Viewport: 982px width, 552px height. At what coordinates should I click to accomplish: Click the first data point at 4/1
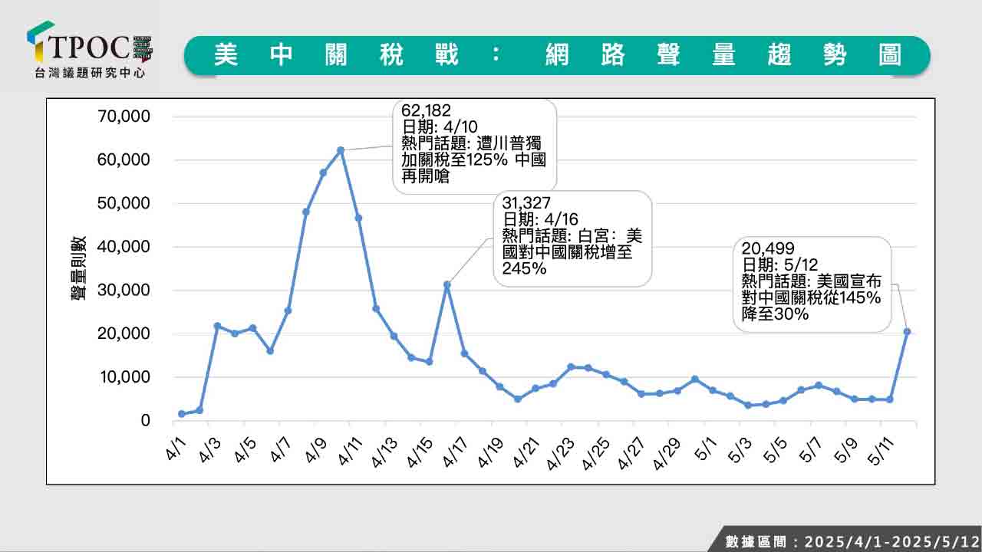click(x=182, y=414)
